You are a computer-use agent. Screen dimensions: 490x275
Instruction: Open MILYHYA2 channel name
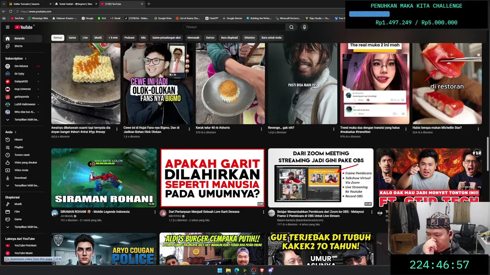tap(176, 216)
